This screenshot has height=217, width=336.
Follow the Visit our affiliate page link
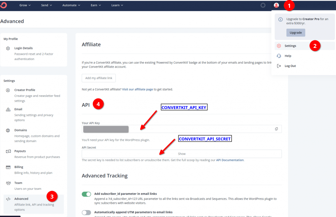pyautogui.click(x=137, y=89)
